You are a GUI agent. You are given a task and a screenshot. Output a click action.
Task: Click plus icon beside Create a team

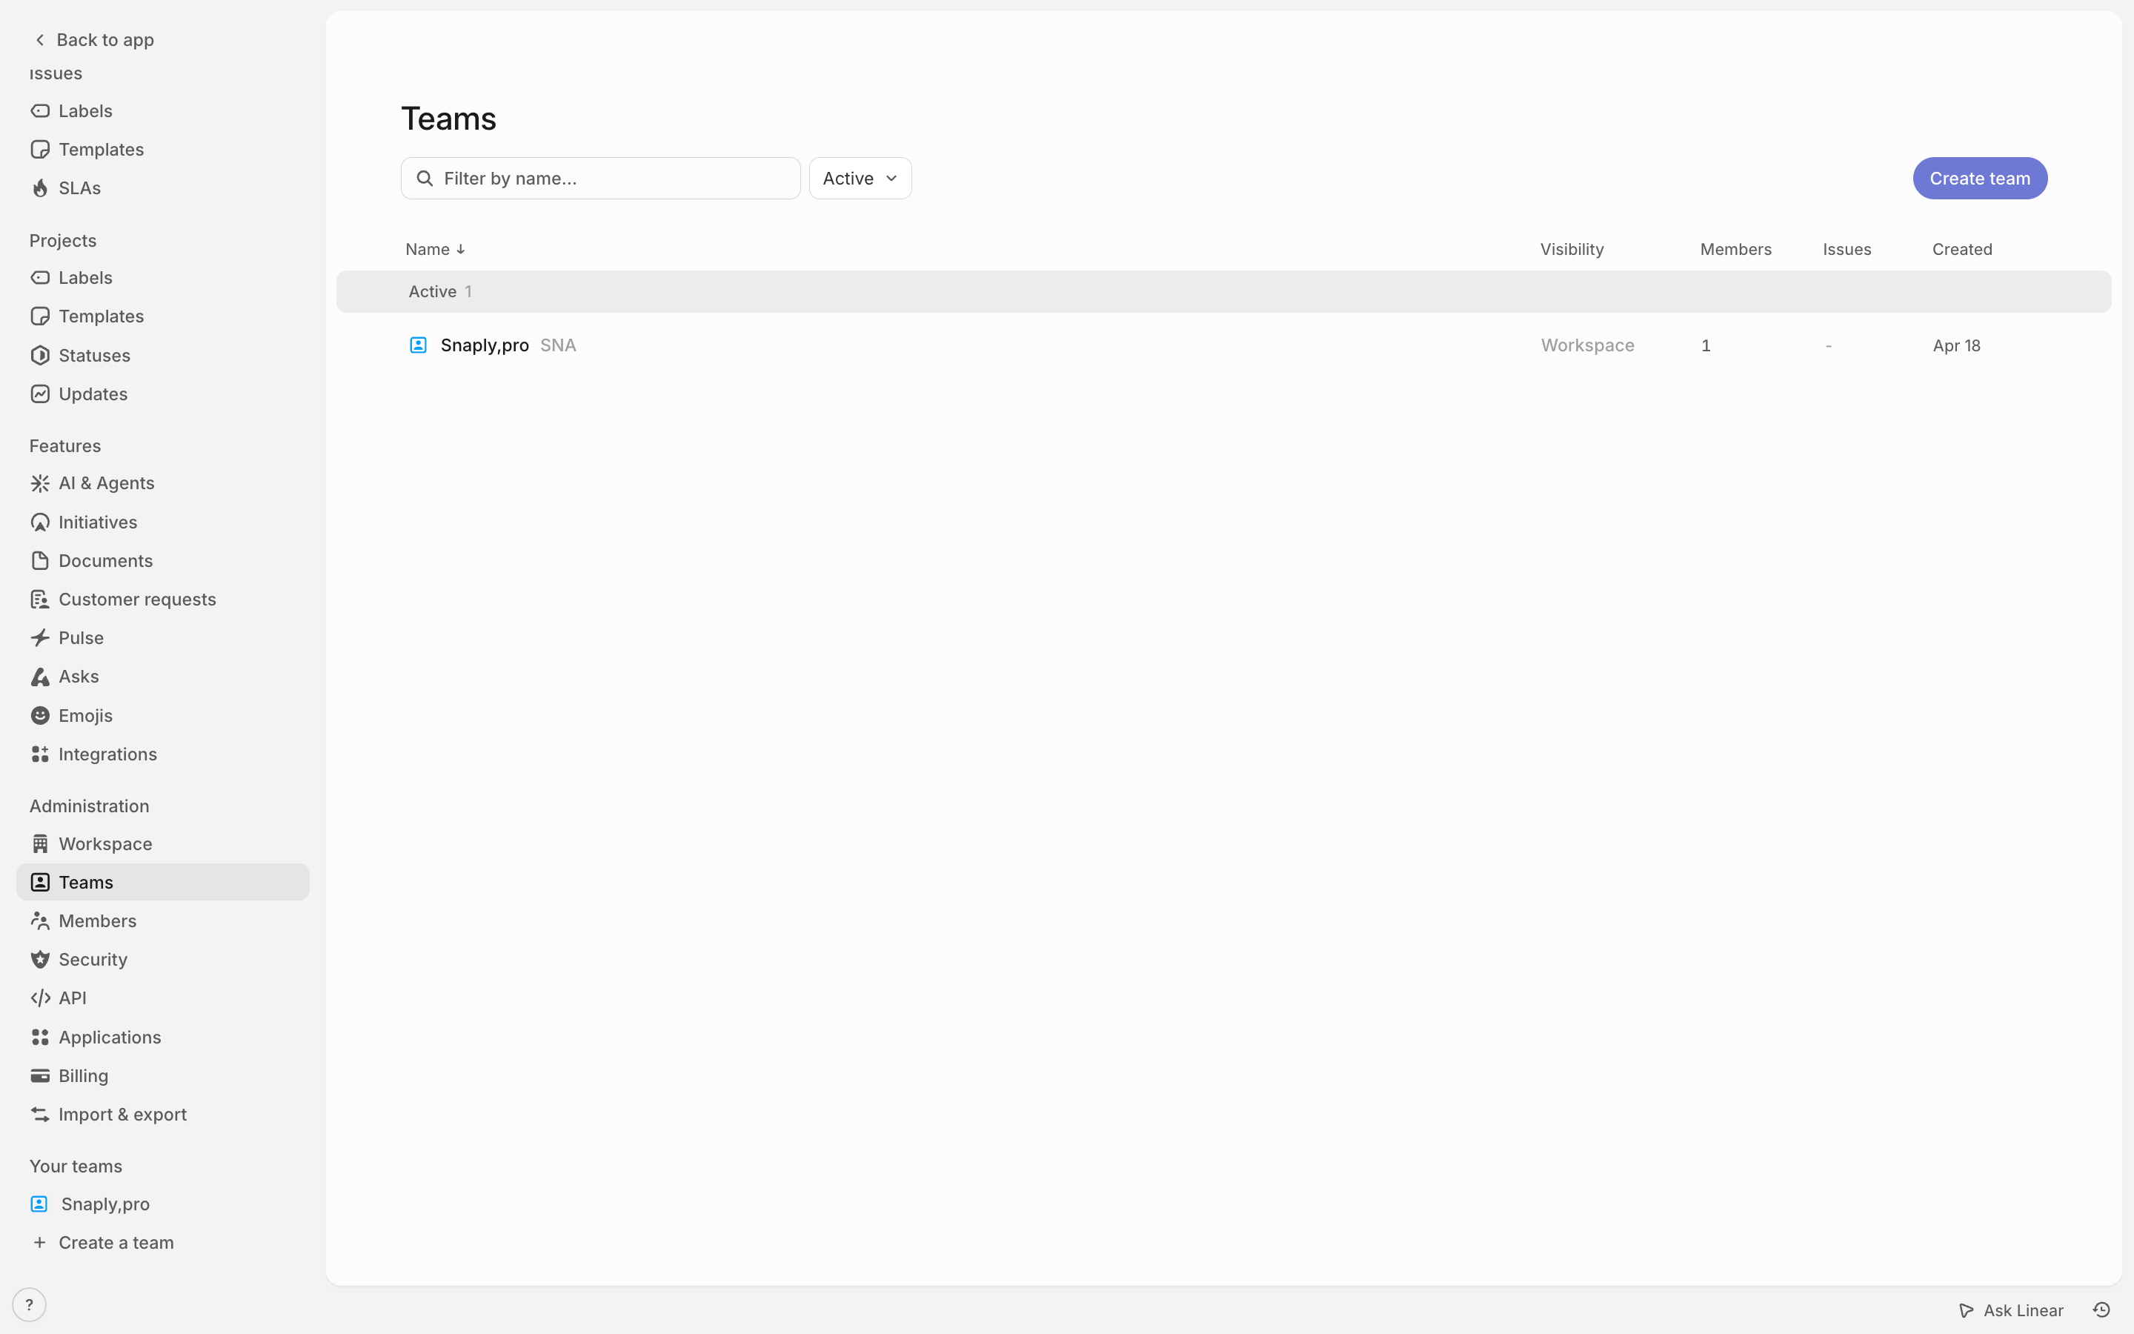coord(40,1242)
